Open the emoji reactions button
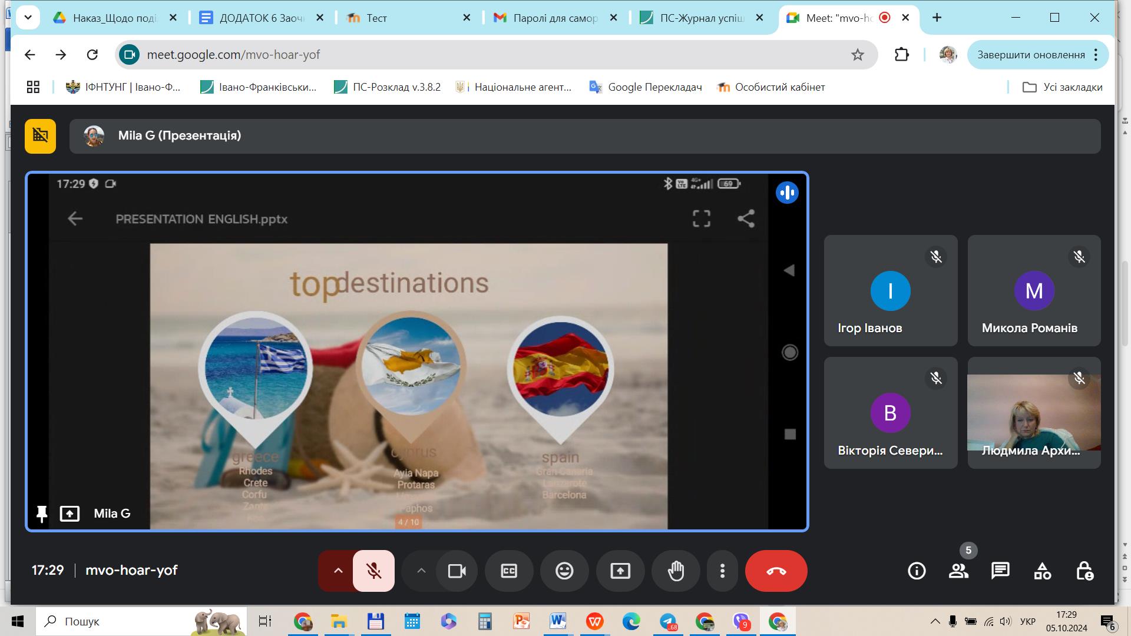1131x636 pixels. coord(564,571)
